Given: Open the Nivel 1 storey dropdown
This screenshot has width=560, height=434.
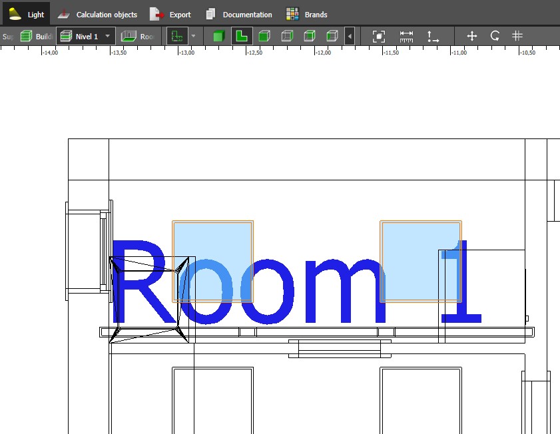Looking at the screenshot, I should tap(86, 37).
